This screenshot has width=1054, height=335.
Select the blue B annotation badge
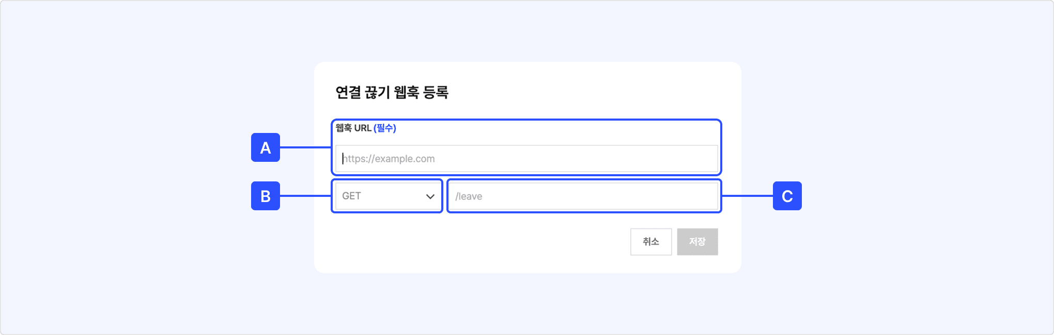266,196
